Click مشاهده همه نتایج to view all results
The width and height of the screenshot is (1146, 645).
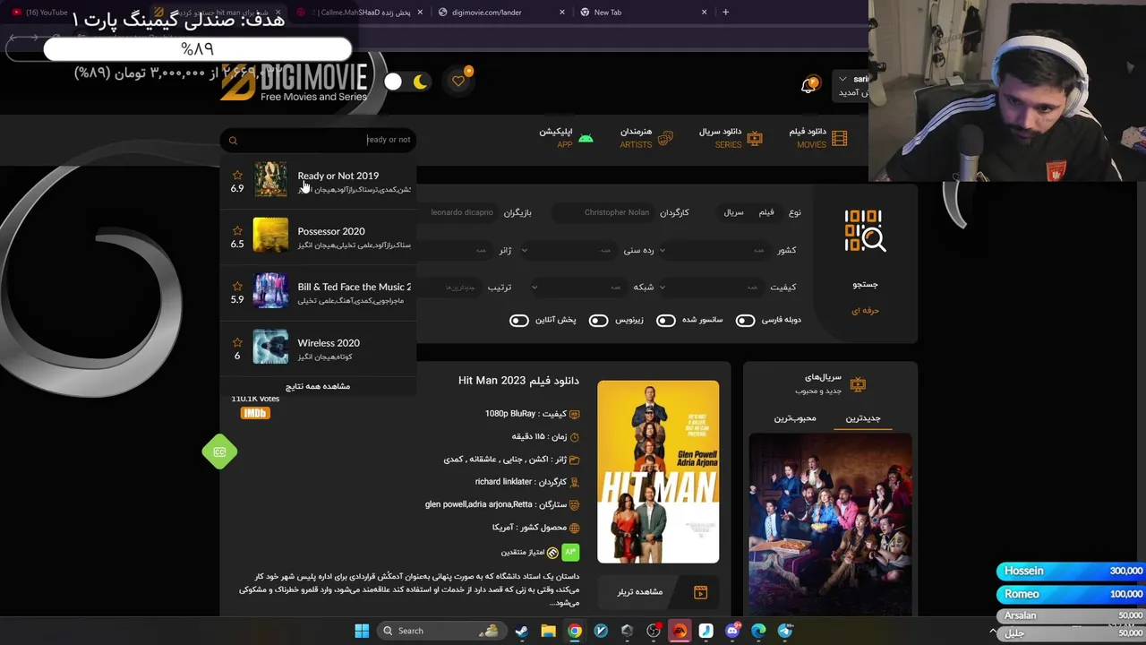click(x=318, y=386)
